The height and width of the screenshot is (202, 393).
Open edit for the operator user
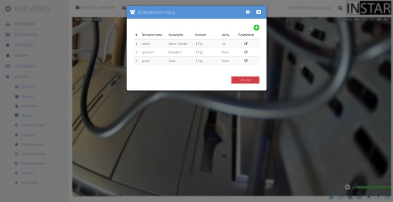click(x=246, y=52)
